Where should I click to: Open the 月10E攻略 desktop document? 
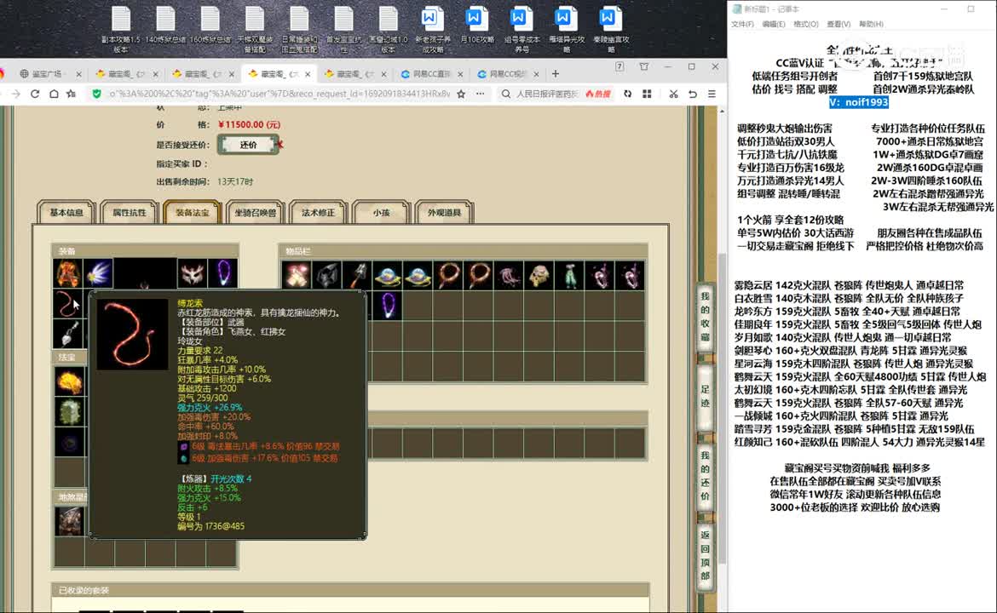click(x=477, y=26)
